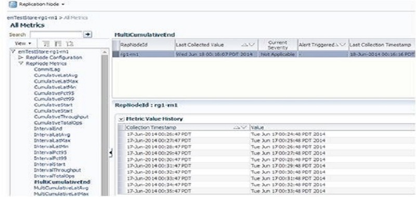This screenshot has height=197, width=416.
Task: Click the Tue Jun 17 00:29:48 PDT 2014 value
Action: tap(288, 166)
